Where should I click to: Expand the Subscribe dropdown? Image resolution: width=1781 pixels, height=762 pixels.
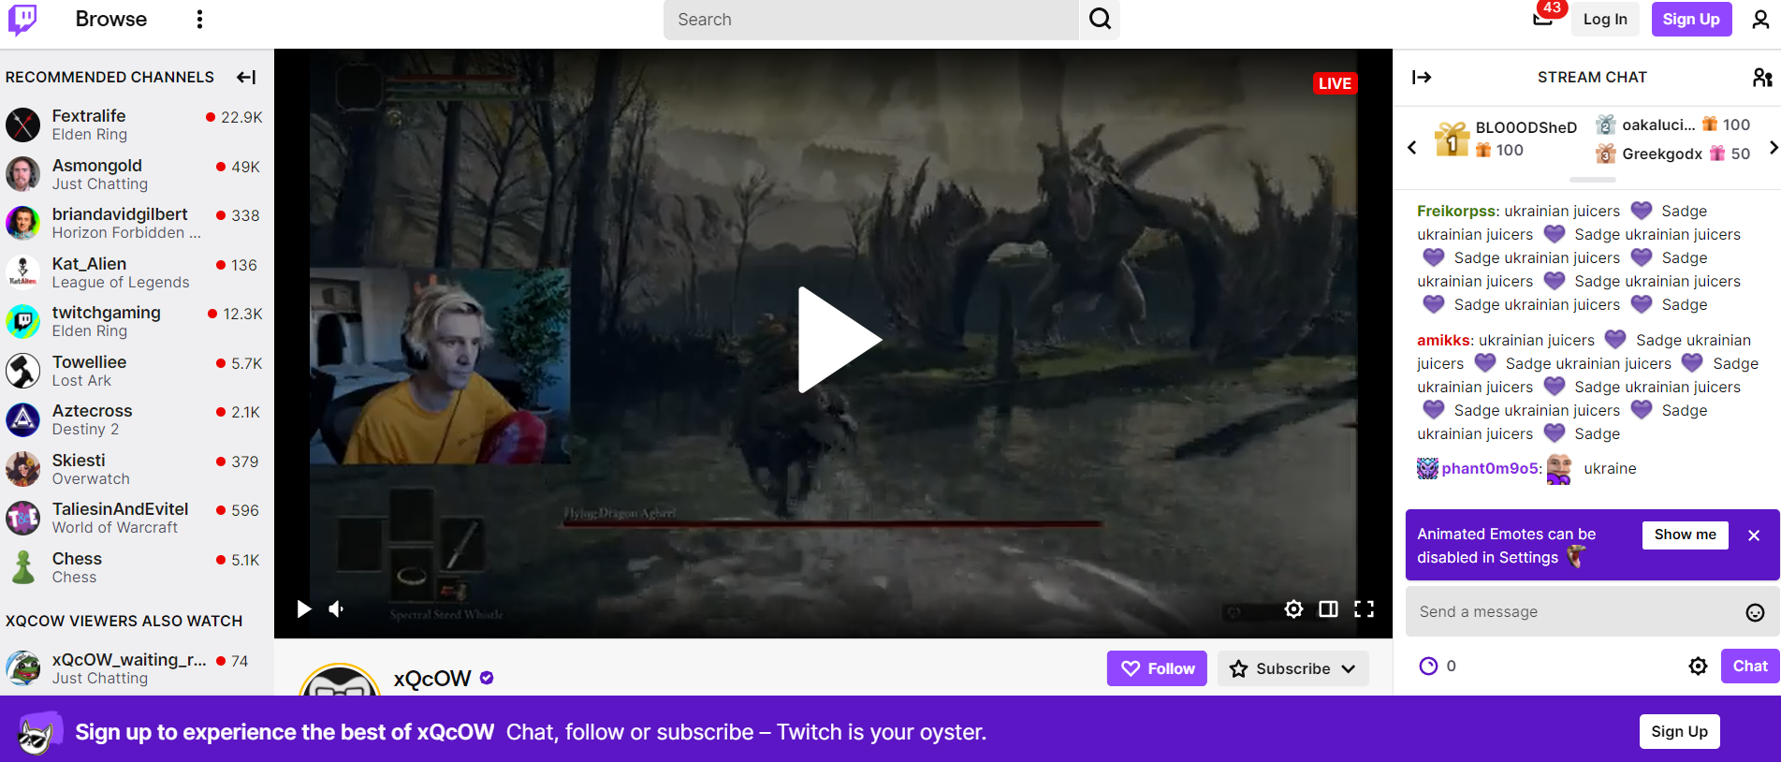pyautogui.click(x=1293, y=668)
